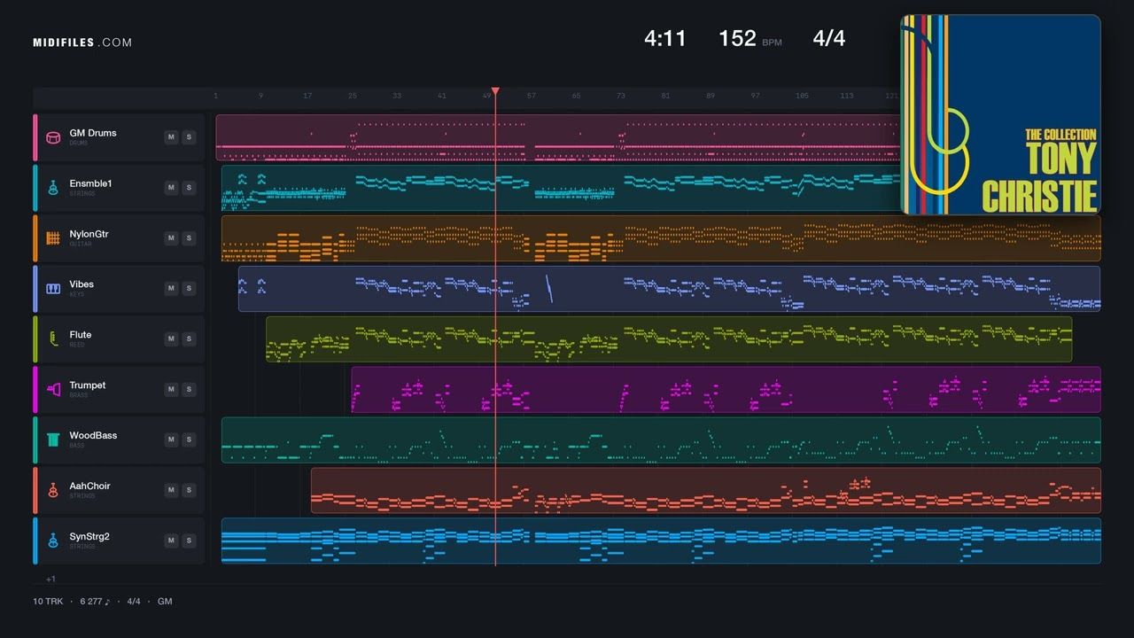Click the large 4/4 time signature
The image size is (1134, 638).
pos(829,38)
